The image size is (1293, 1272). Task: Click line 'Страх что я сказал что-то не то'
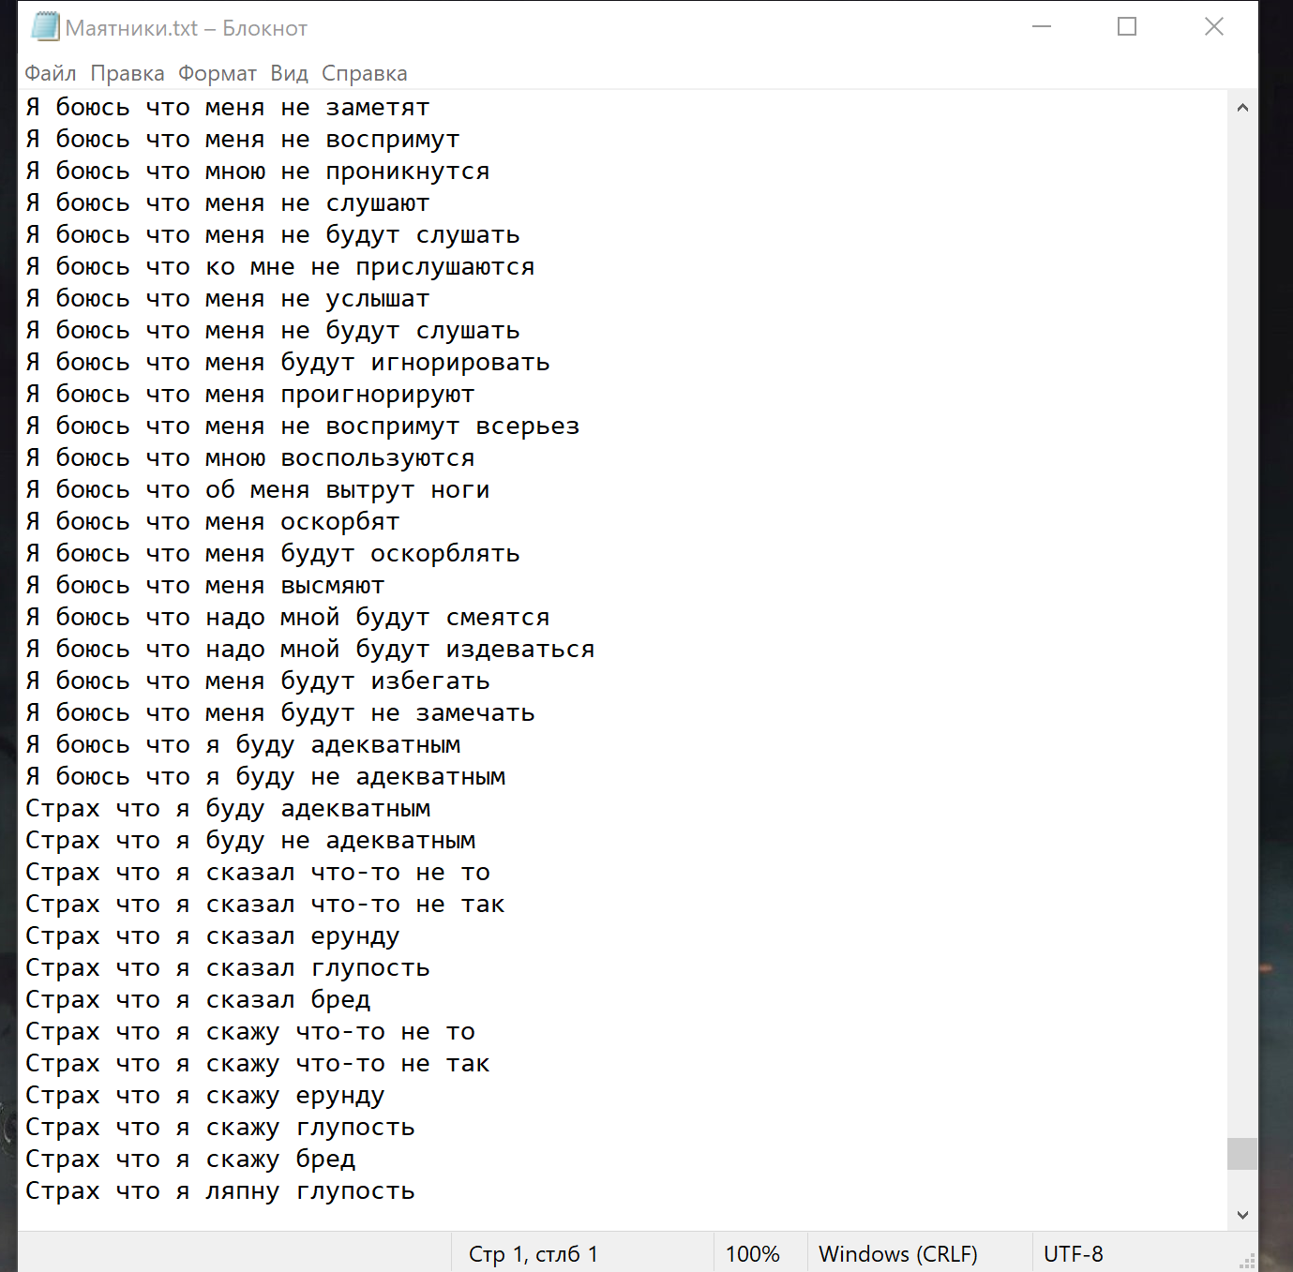click(x=258, y=873)
